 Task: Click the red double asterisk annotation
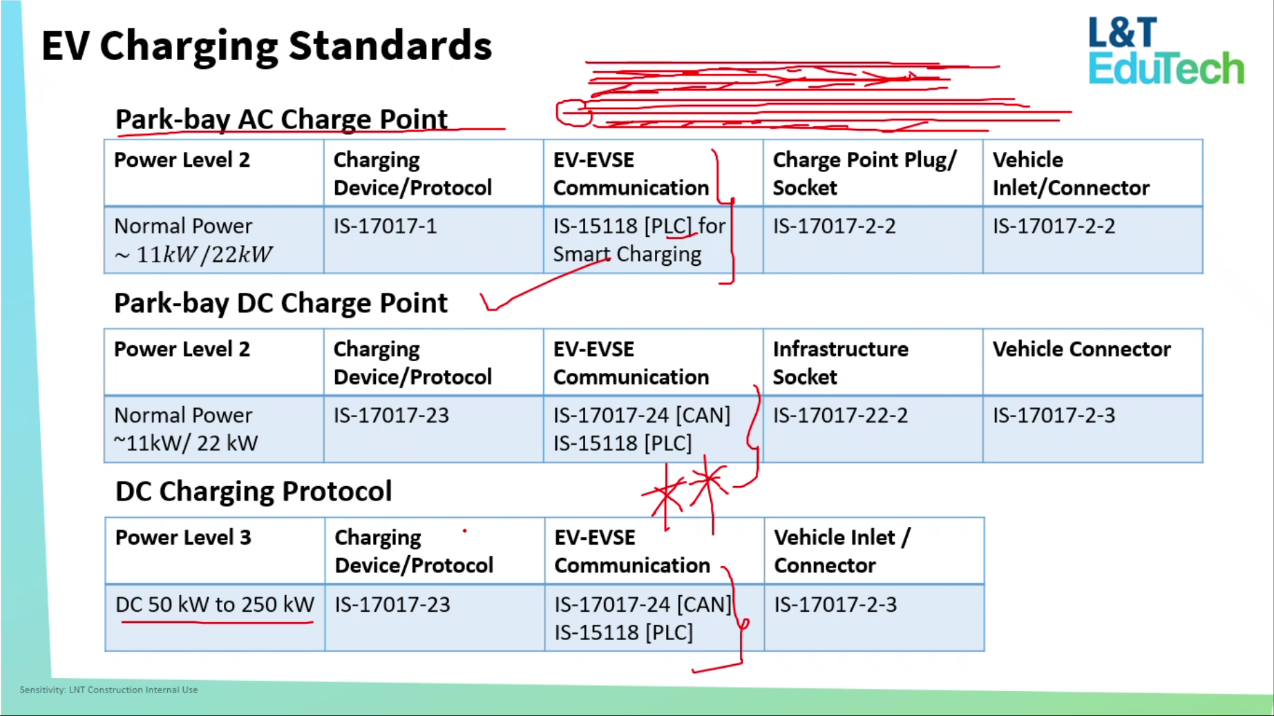(686, 491)
